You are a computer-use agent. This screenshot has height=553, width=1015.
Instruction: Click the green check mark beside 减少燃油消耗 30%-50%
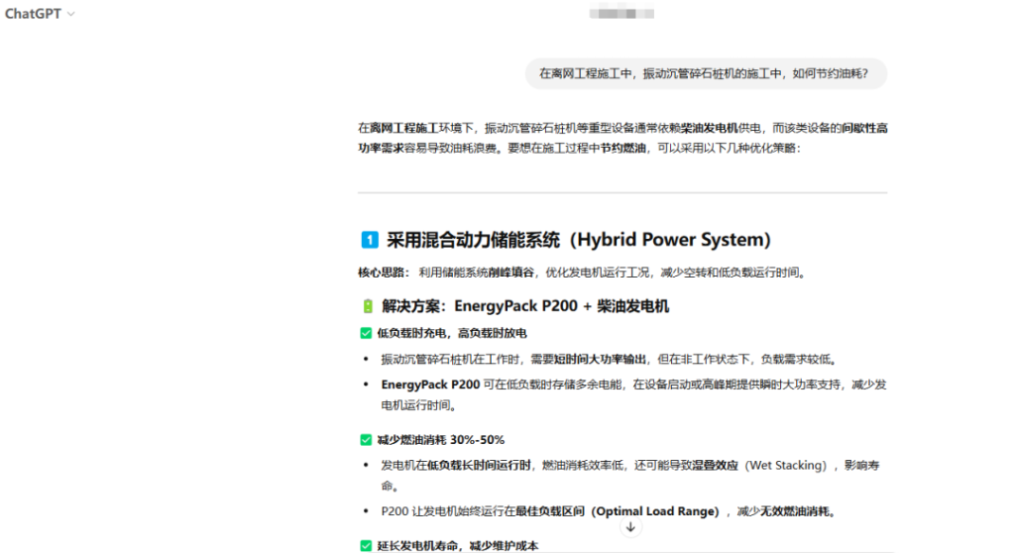point(366,440)
